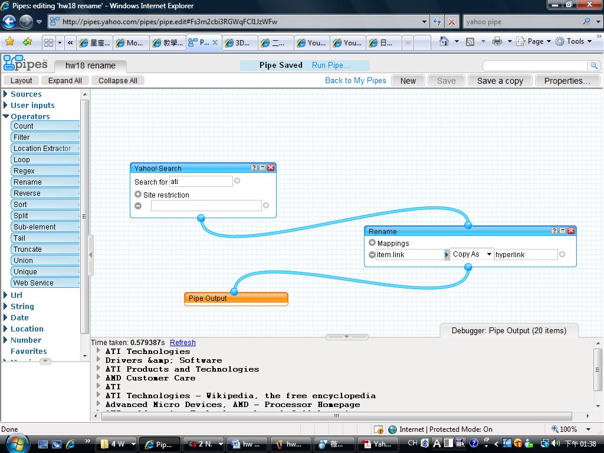Add a new Mappings row
Screen dimensions: 604x453
click(x=372, y=242)
